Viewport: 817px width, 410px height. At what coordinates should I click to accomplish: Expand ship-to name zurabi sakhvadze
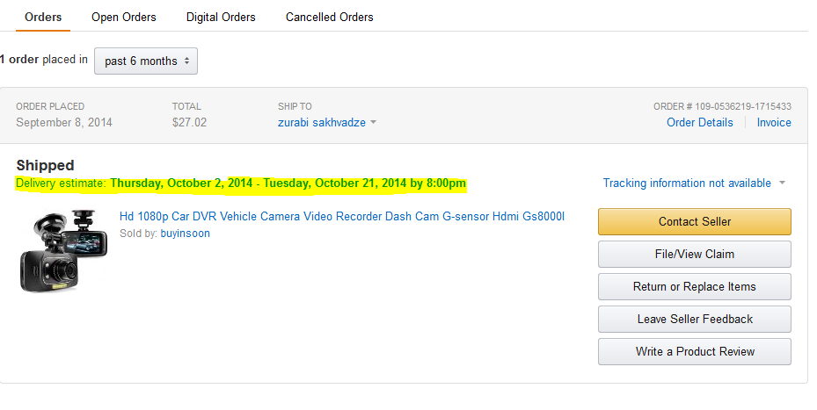pyautogui.click(x=322, y=122)
